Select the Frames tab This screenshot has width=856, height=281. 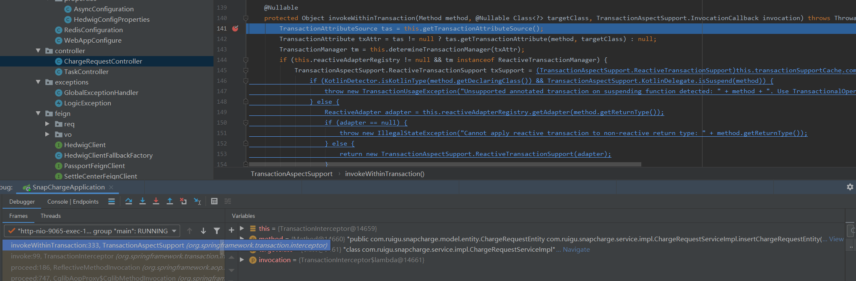tap(18, 216)
